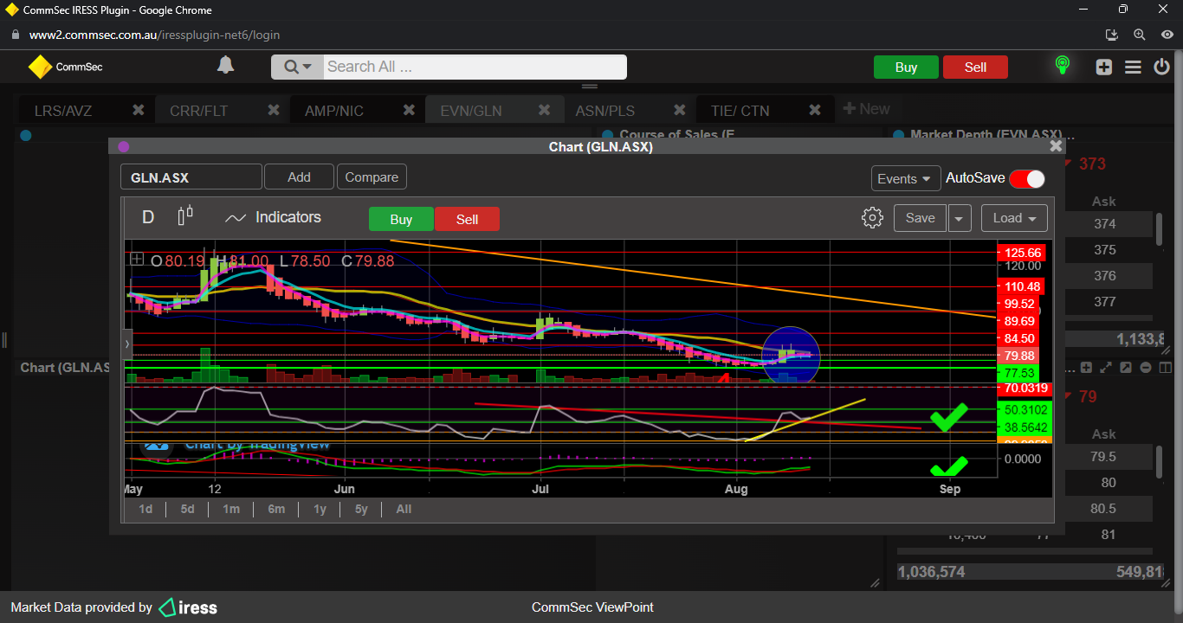The width and height of the screenshot is (1183, 623).
Task: Click the header Buy button
Action: point(906,67)
